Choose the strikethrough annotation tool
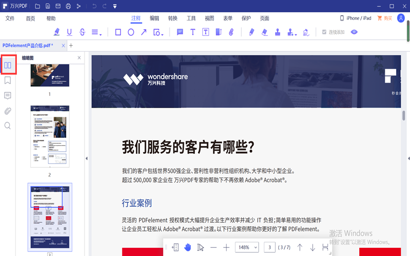The width and height of the screenshot is (410, 256). (83, 32)
